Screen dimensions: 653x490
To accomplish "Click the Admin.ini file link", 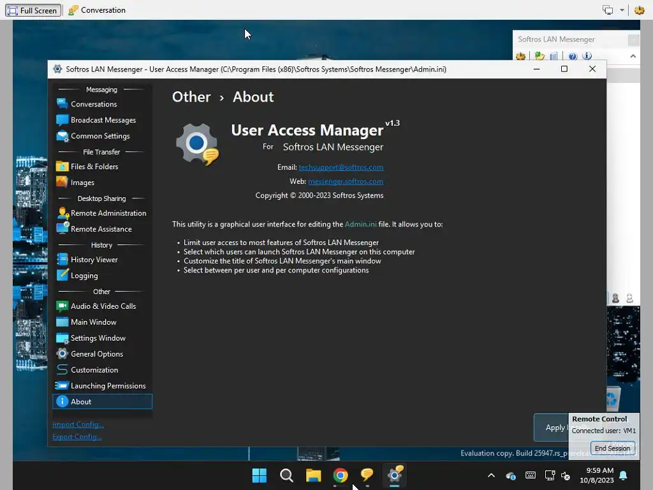I will point(361,224).
